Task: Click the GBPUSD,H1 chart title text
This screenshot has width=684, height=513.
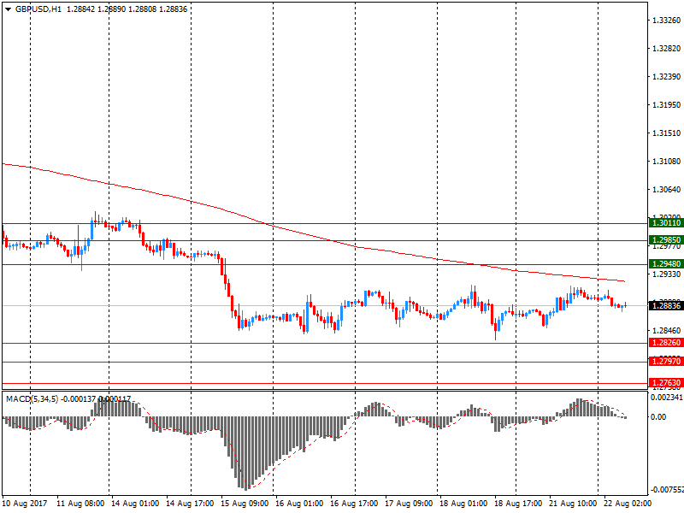Action: click(x=38, y=9)
